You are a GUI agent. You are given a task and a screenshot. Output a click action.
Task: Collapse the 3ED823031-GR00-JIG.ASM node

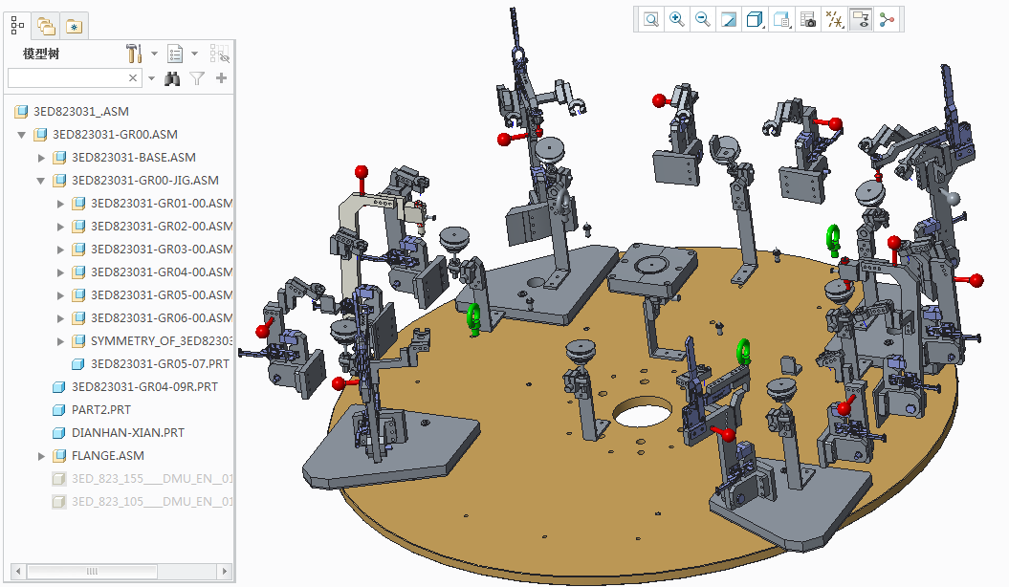point(40,181)
